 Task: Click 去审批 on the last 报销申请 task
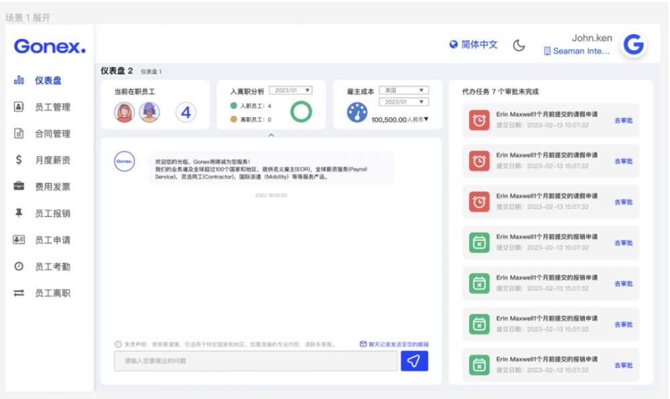point(623,366)
